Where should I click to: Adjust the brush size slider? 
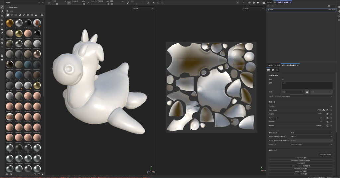point(59,4)
